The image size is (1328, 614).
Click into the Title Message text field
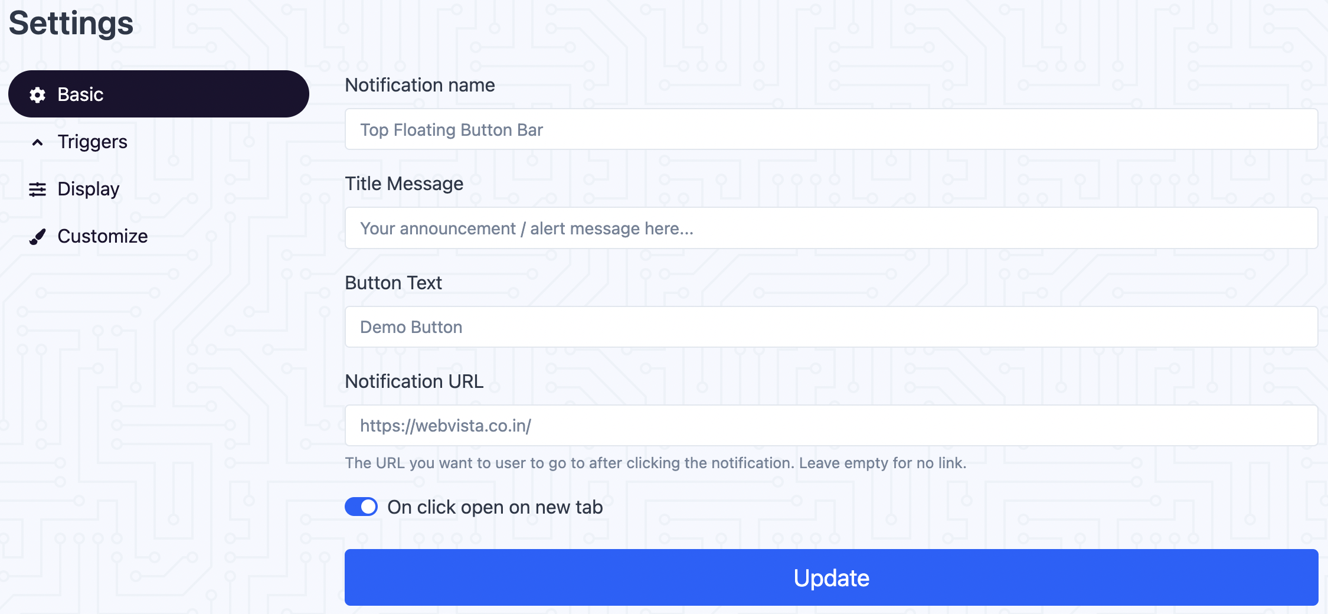831,228
